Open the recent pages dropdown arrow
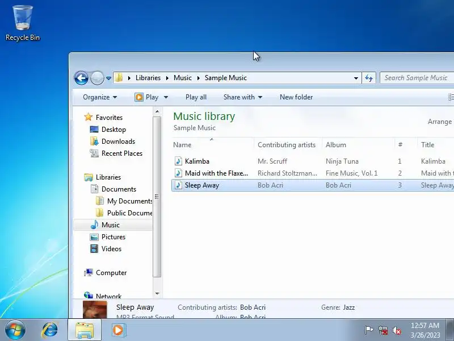 click(108, 78)
